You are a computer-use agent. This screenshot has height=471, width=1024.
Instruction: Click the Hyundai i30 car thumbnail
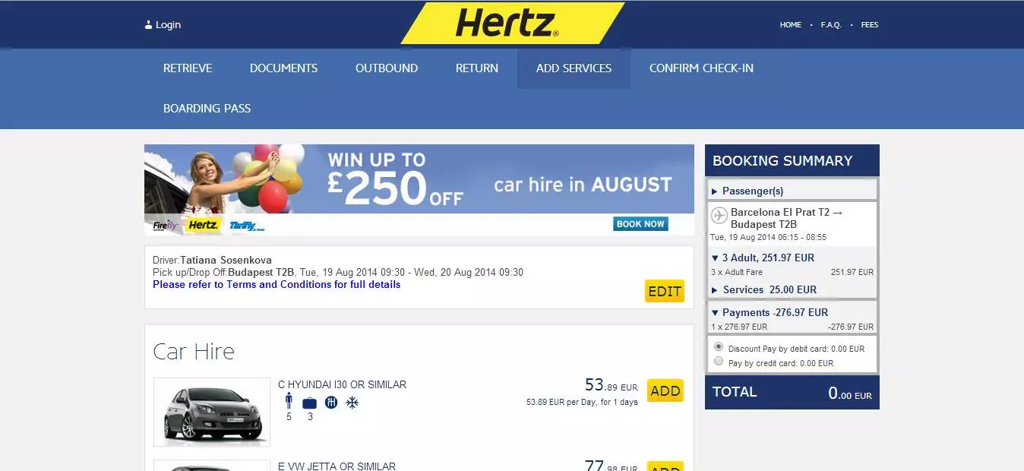pyautogui.click(x=212, y=412)
